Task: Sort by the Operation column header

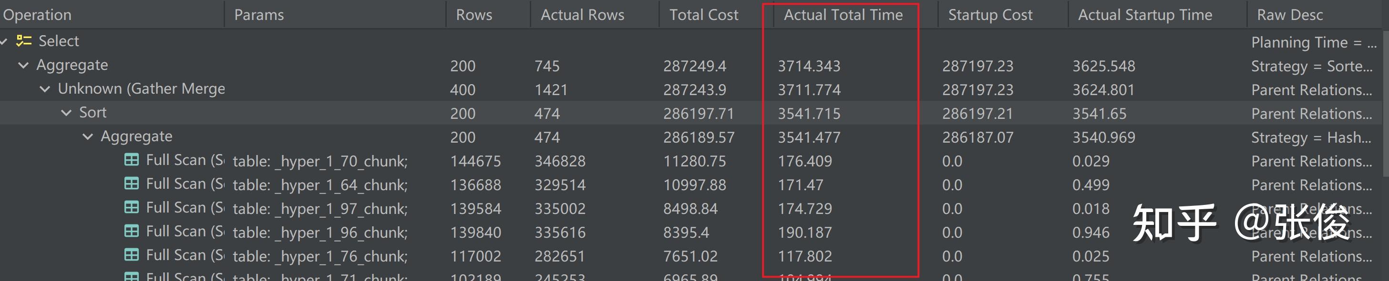Action: [37, 15]
